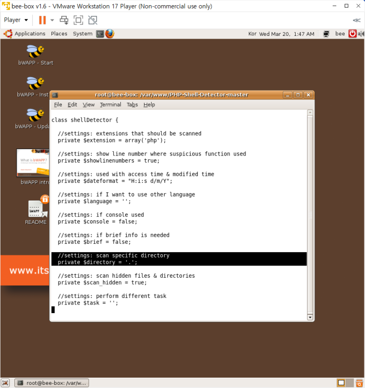Open the README desktop file
Screen dimensions: 365x388
(36, 210)
